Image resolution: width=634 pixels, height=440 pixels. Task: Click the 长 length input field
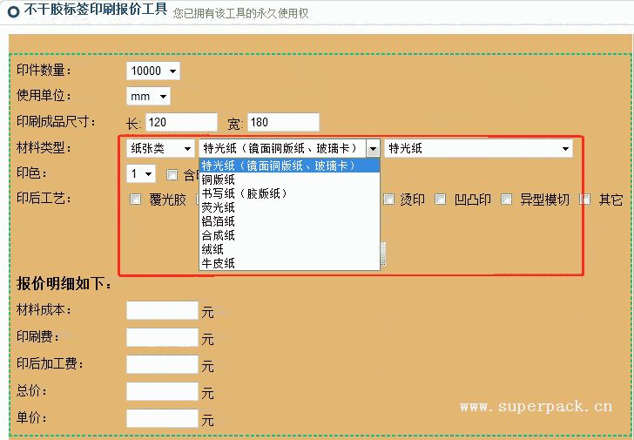(180, 123)
